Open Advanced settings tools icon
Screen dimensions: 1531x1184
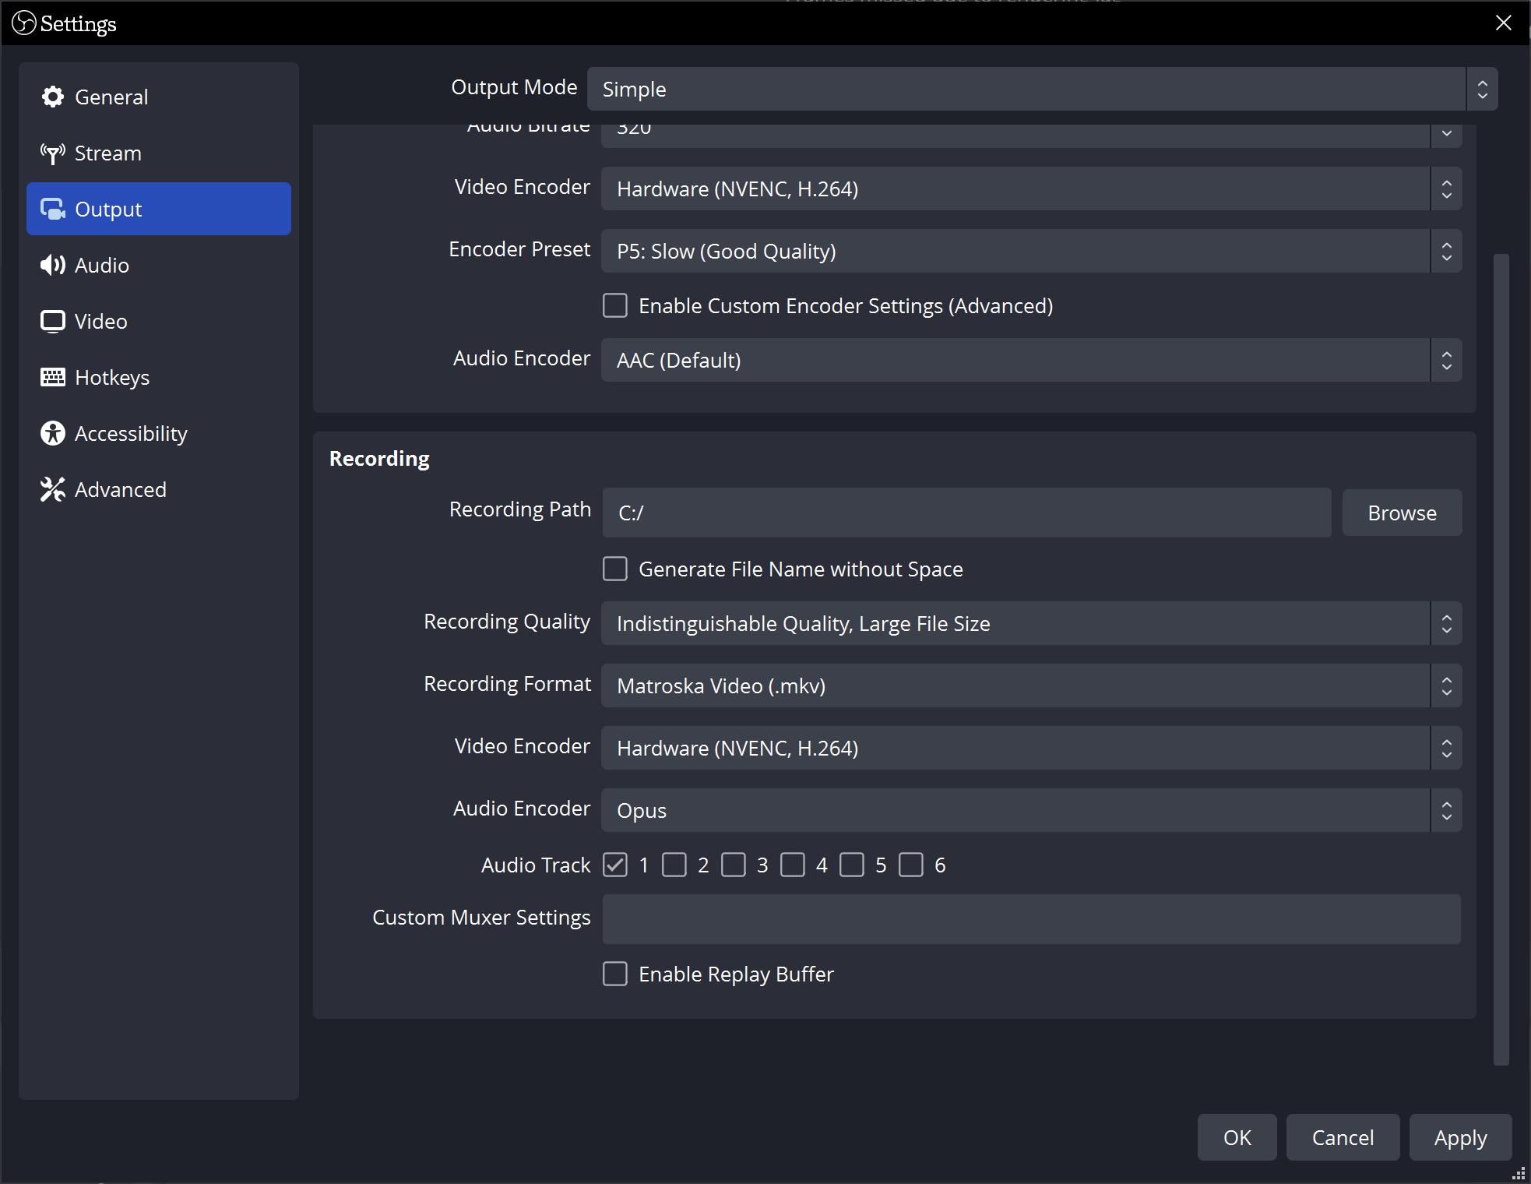(52, 489)
